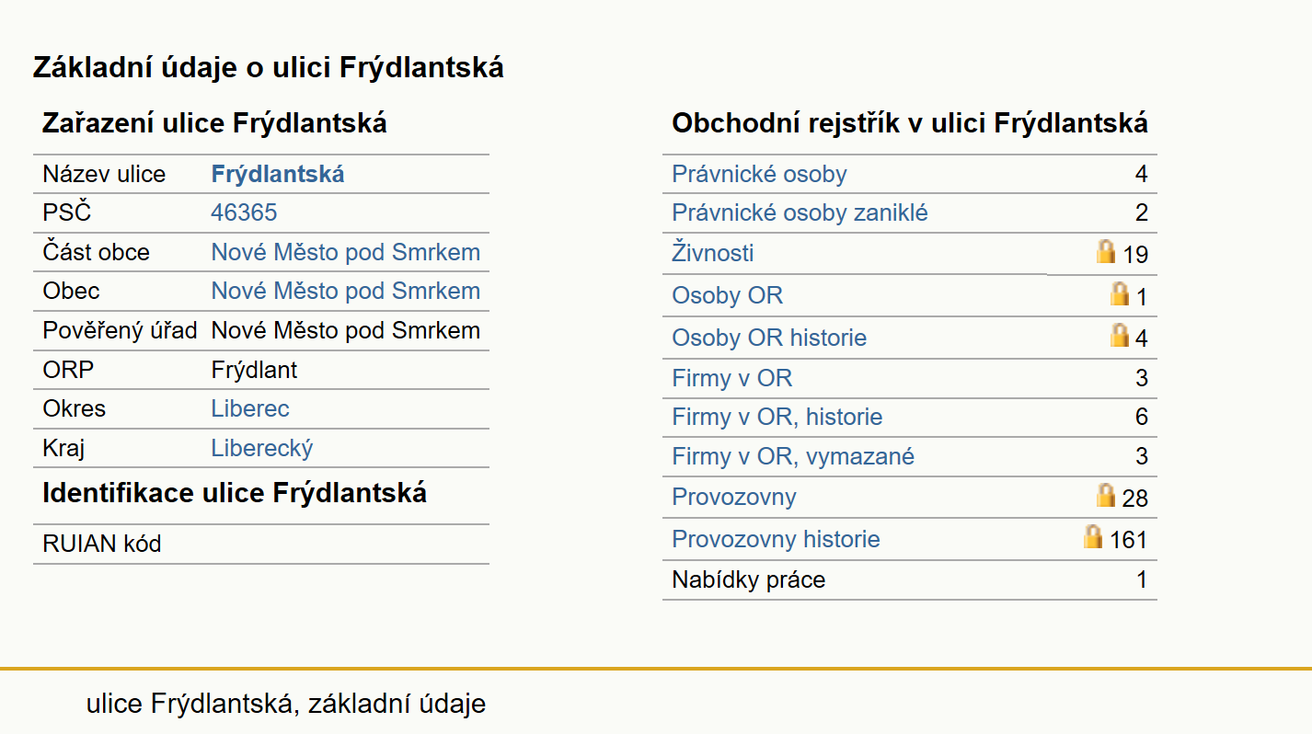Click the lock icon beside Živnosti
1312x734 pixels.
pos(1106,251)
